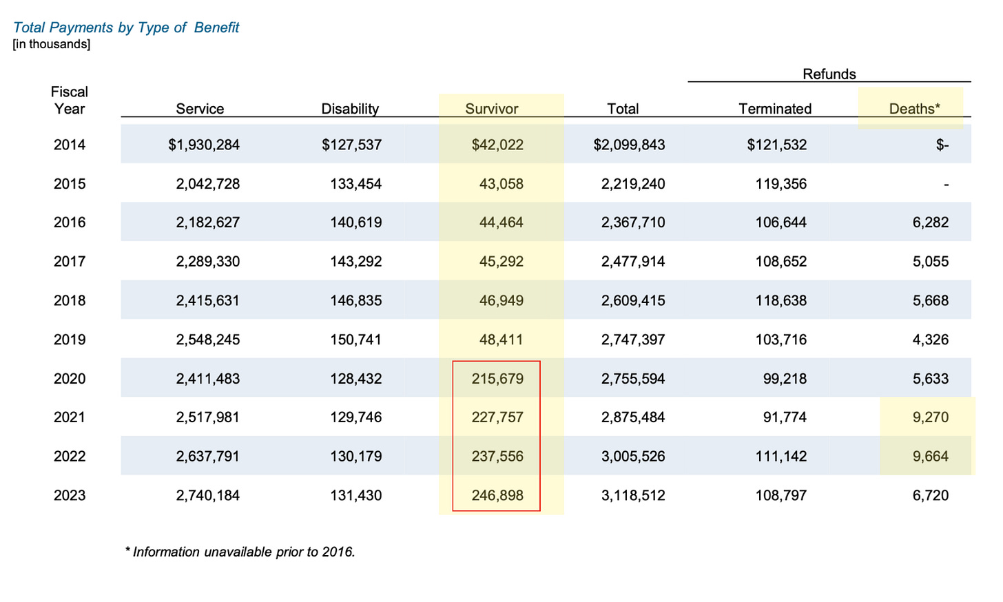Viewport: 1003px width, 602px height.
Task: Click the '[in thousands]' note
Action: 51,44
